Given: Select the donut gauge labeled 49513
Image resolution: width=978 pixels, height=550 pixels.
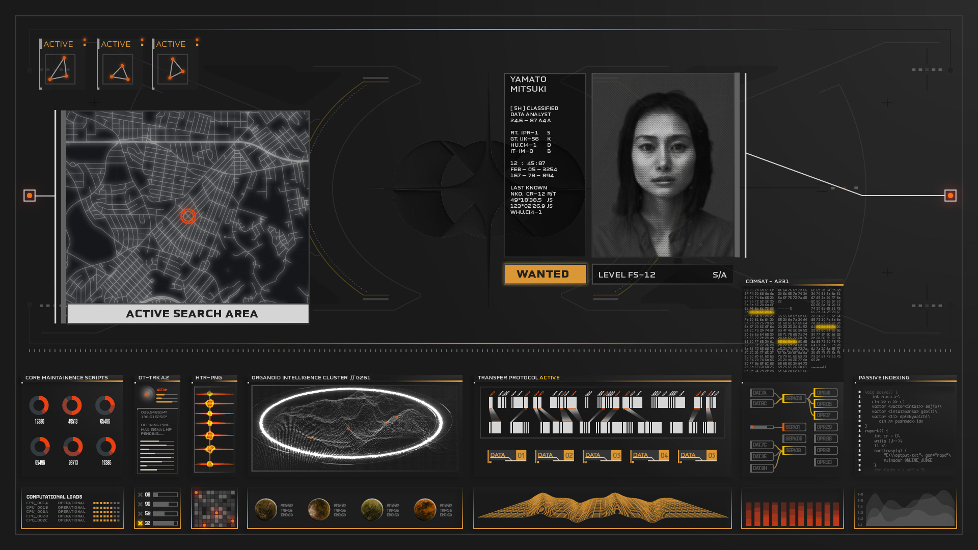Looking at the screenshot, I should point(72,405).
